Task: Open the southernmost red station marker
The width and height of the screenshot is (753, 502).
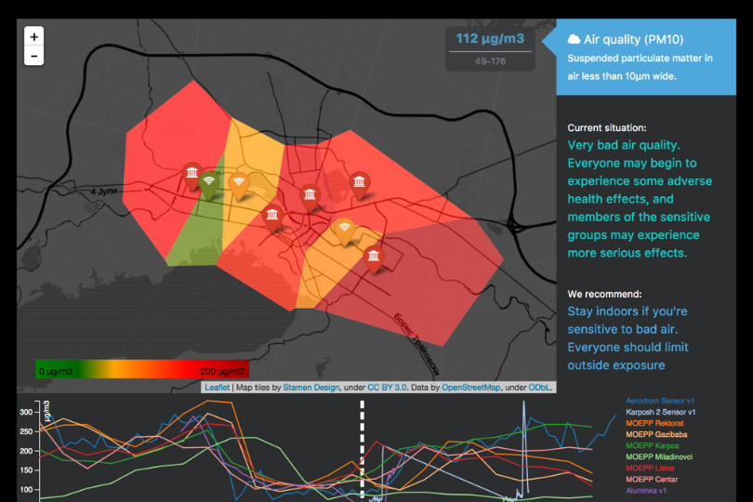Action: point(374,257)
